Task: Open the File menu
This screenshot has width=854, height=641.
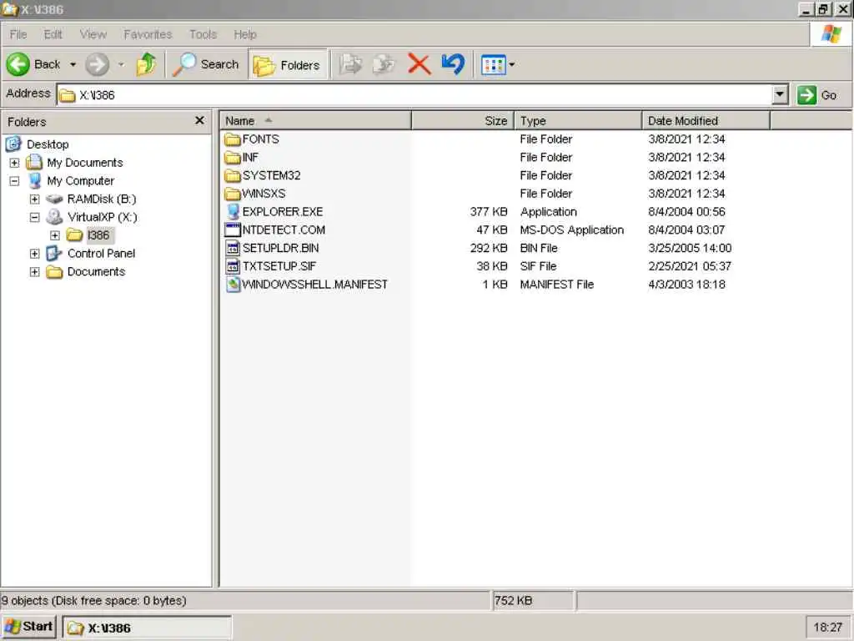Action: point(18,34)
